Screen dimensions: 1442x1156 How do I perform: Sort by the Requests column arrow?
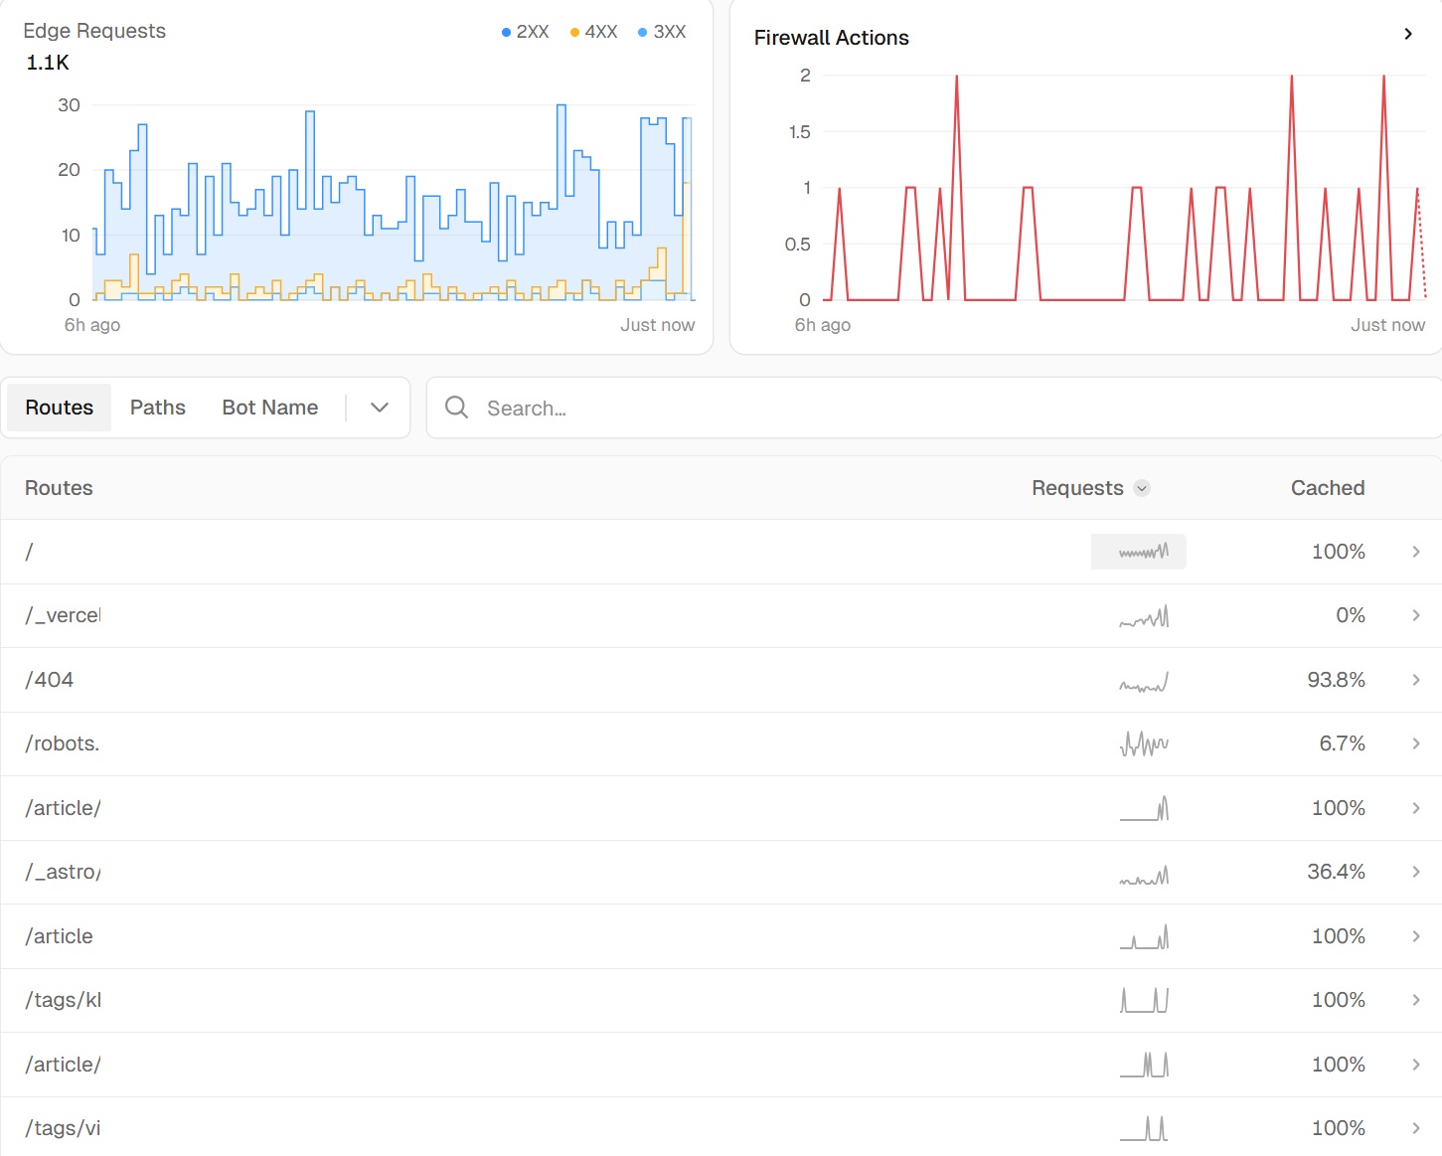[x=1142, y=488]
